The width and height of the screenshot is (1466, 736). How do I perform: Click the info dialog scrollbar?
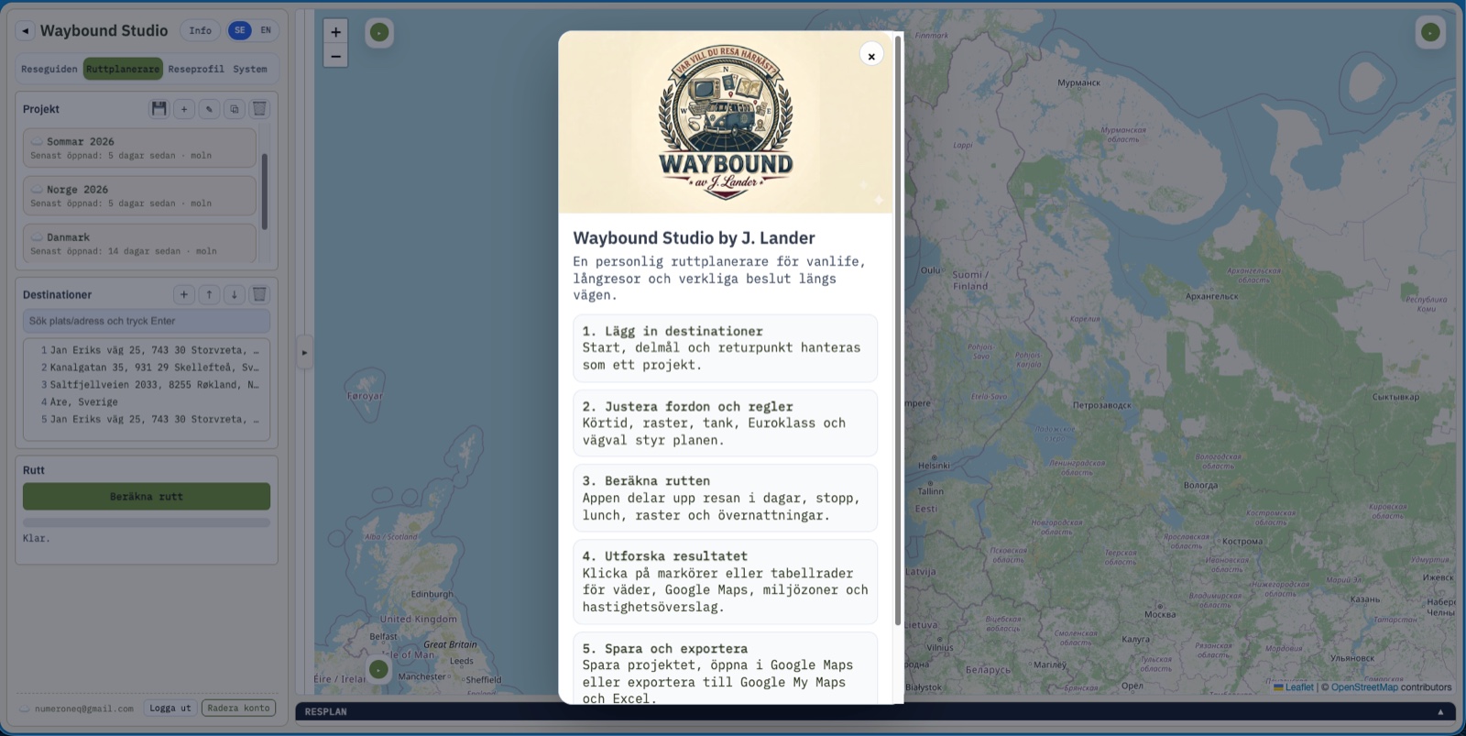click(898, 330)
